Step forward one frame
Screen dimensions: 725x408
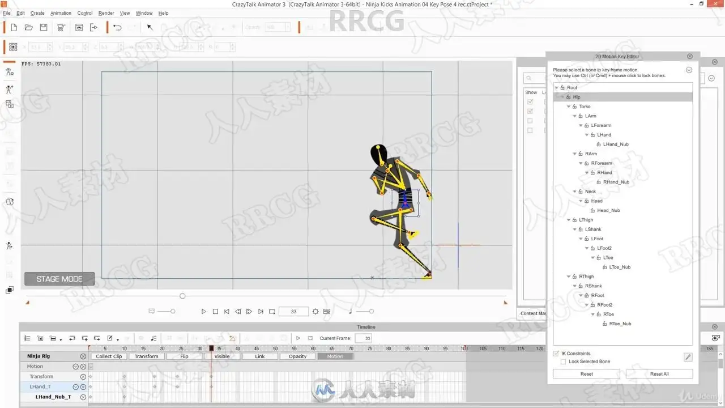coord(249,312)
